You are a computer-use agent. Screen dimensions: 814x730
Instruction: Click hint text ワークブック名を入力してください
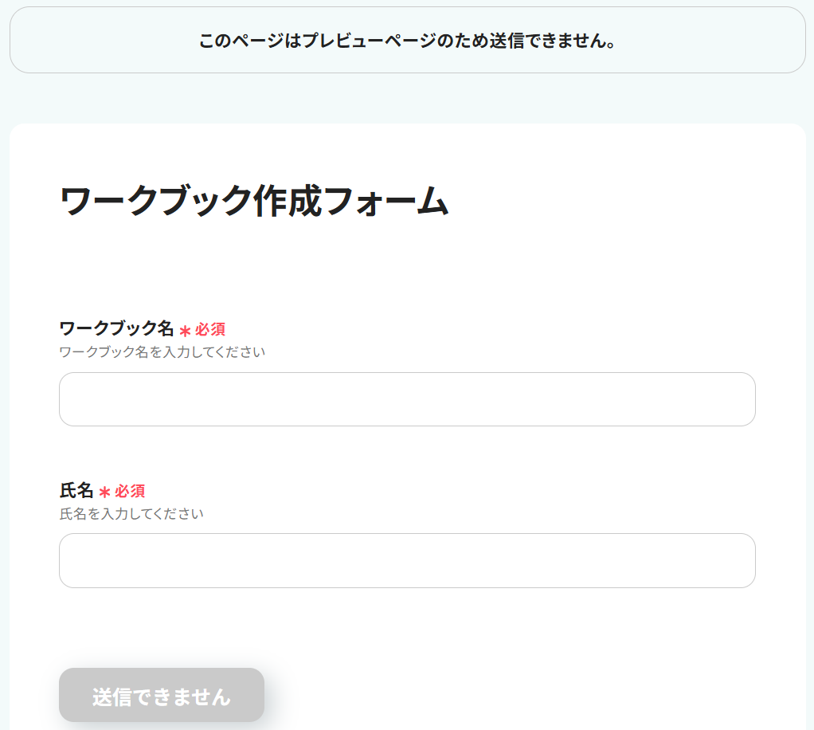162,351
